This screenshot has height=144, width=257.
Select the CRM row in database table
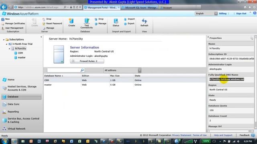point(124,80)
